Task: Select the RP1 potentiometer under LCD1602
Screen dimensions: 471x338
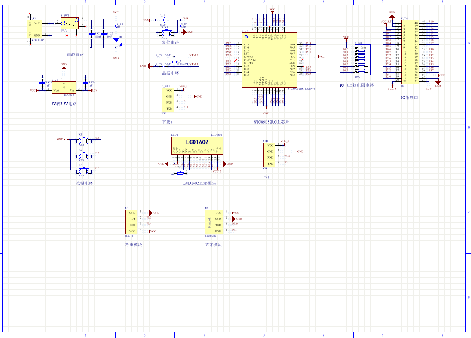Action: point(180,173)
